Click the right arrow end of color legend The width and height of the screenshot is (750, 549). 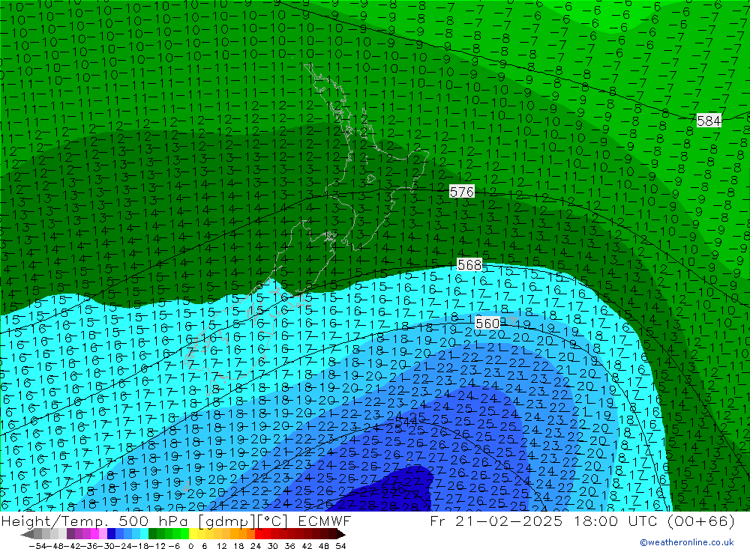point(341,534)
